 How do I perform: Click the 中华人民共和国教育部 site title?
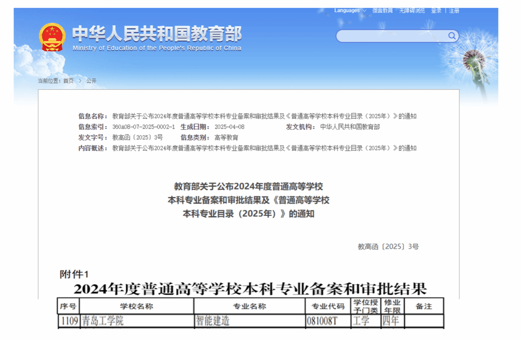[157, 34]
